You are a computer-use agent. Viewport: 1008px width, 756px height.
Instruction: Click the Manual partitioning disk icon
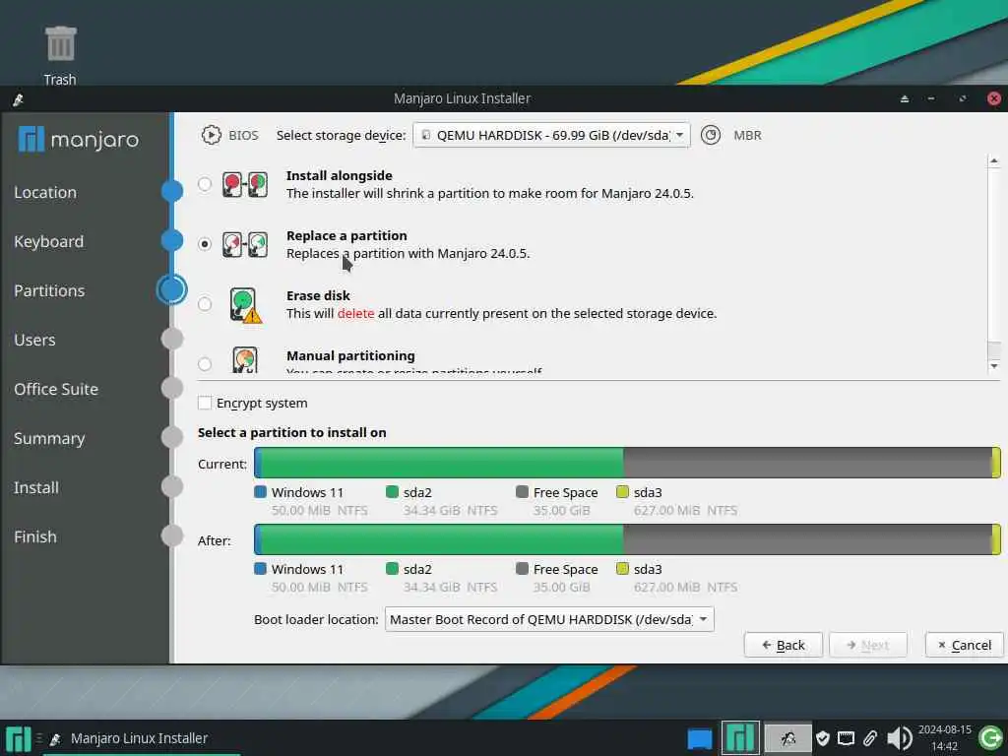click(245, 360)
